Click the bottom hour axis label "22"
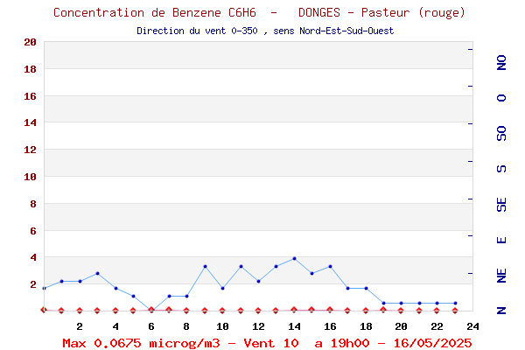The width and height of the screenshot is (525, 350). pyautogui.click(x=437, y=326)
